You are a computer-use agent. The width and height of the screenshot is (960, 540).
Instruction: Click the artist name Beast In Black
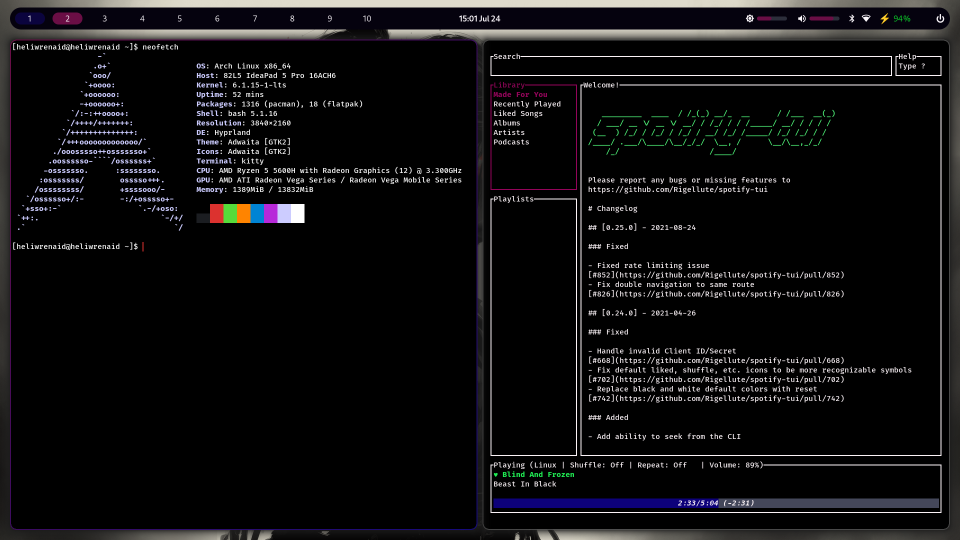(x=524, y=484)
